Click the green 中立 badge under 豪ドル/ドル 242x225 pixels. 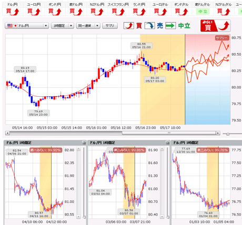pos(203,12)
